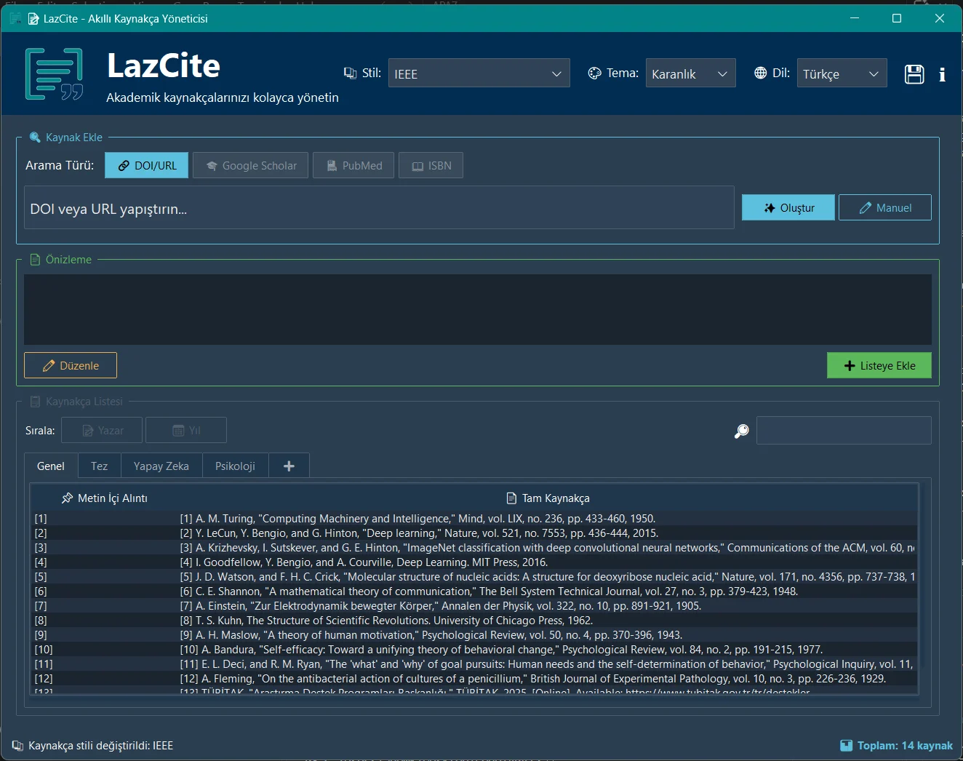The height and width of the screenshot is (761, 963).
Task: Select the A. M. Turing reference row
Action: (x=475, y=519)
